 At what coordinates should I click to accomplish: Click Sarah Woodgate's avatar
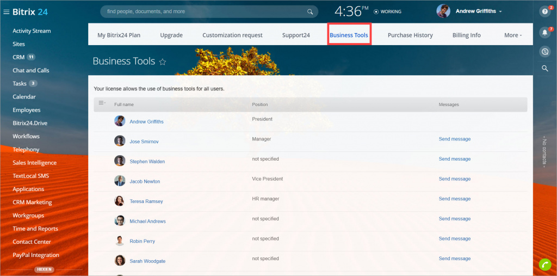point(120,260)
